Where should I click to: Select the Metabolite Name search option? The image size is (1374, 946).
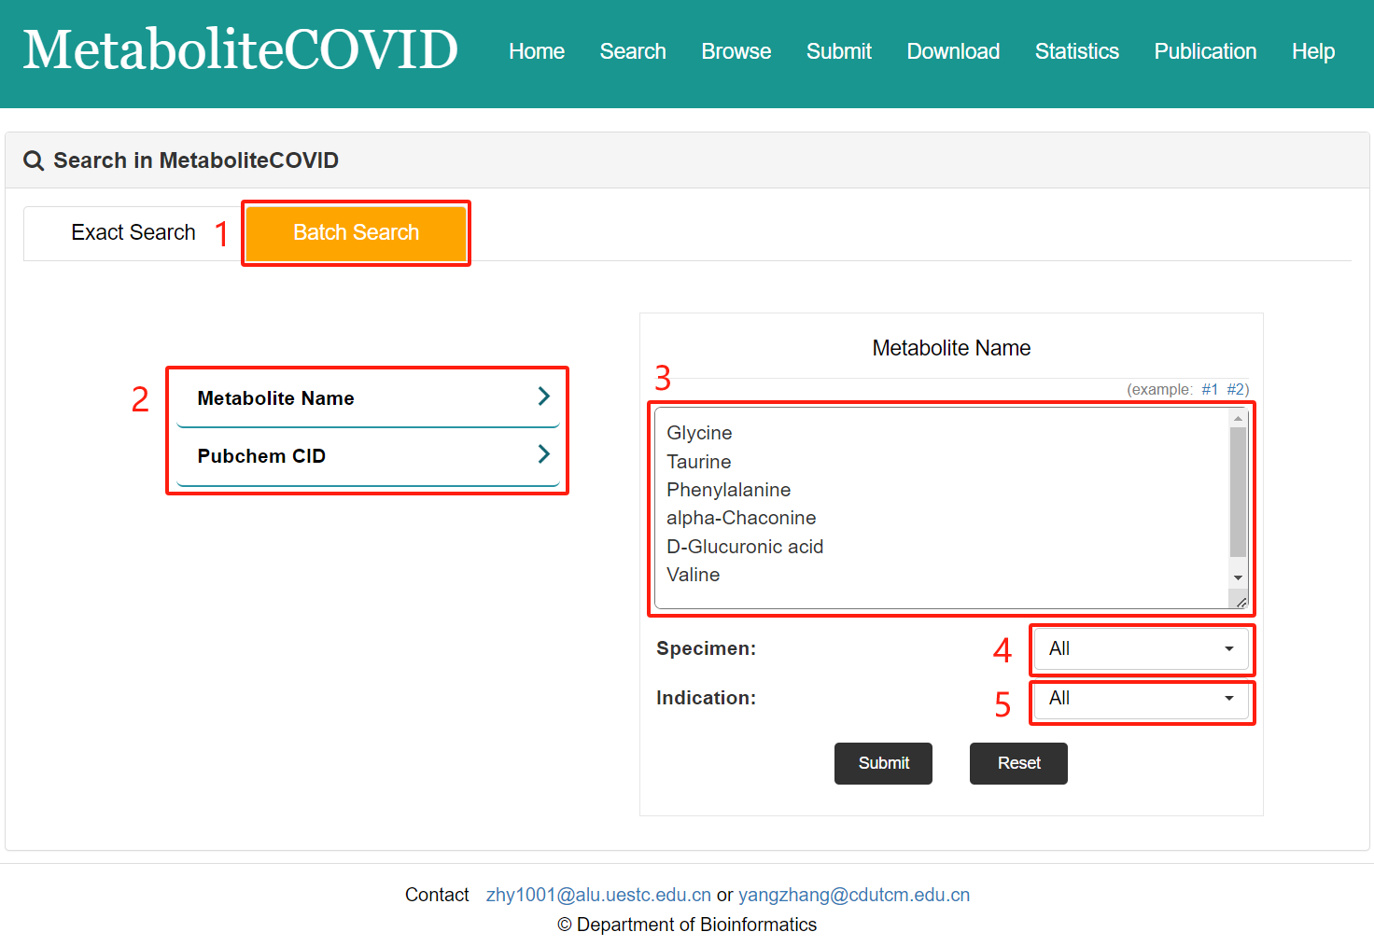click(275, 398)
